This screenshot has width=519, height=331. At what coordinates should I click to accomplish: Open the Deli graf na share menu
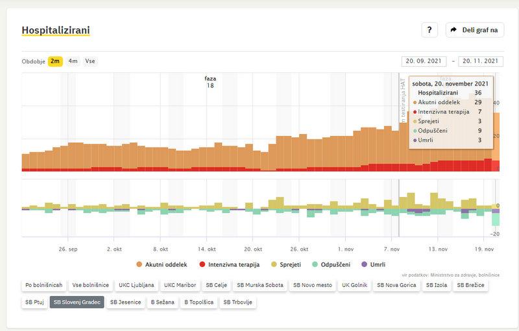474,30
